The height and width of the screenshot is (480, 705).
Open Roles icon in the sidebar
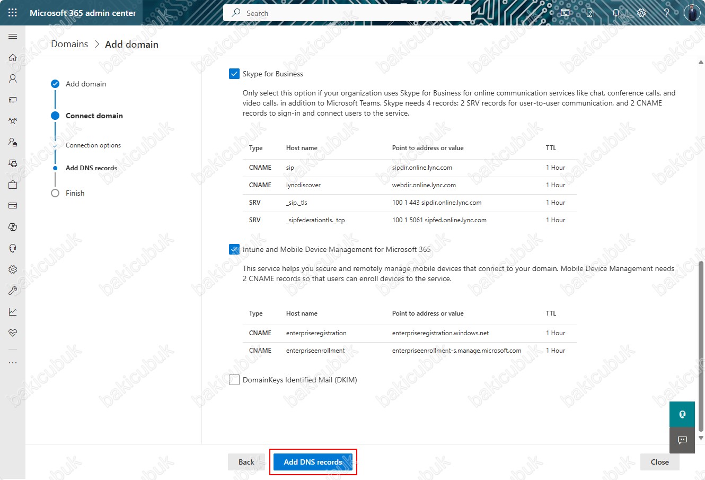coord(13,142)
